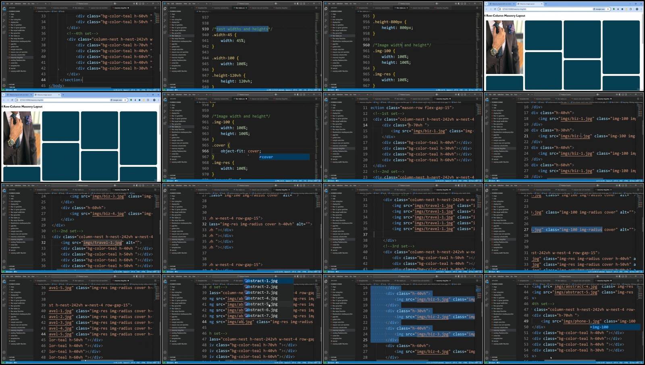Open Search view in frame ending with </section>
Viewport: 645px width, 365px height.
(x=4, y=15)
